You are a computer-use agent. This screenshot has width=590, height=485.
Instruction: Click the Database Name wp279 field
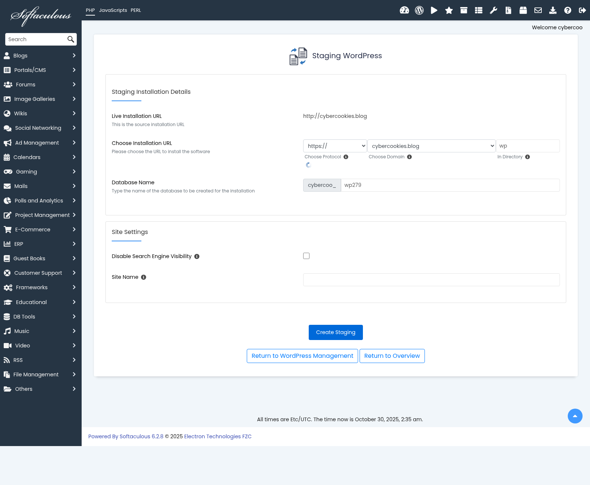click(450, 185)
